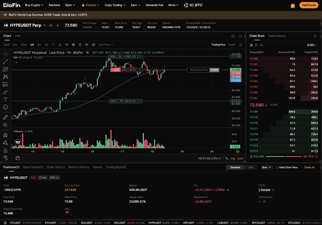The height and width of the screenshot is (225, 322).
Task: Toggle magnet mode in chart toolbar
Action: point(5,135)
